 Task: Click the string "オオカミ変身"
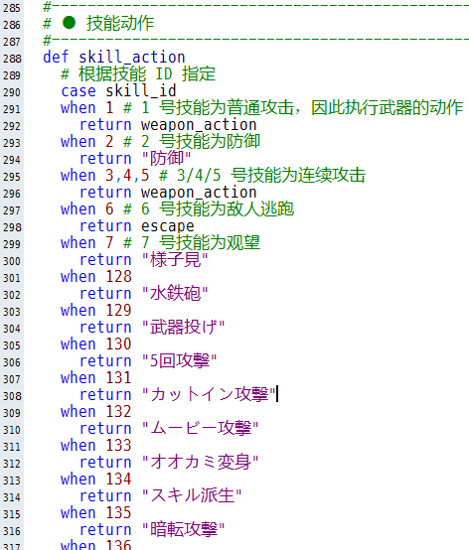[200, 462]
